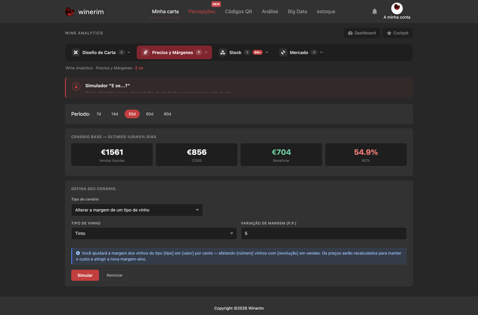Click the Precios y Márgenes coins icon
Image resolution: width=478 pixels, height=315 pixels.
pyautogui.click(x=146, y=52)
